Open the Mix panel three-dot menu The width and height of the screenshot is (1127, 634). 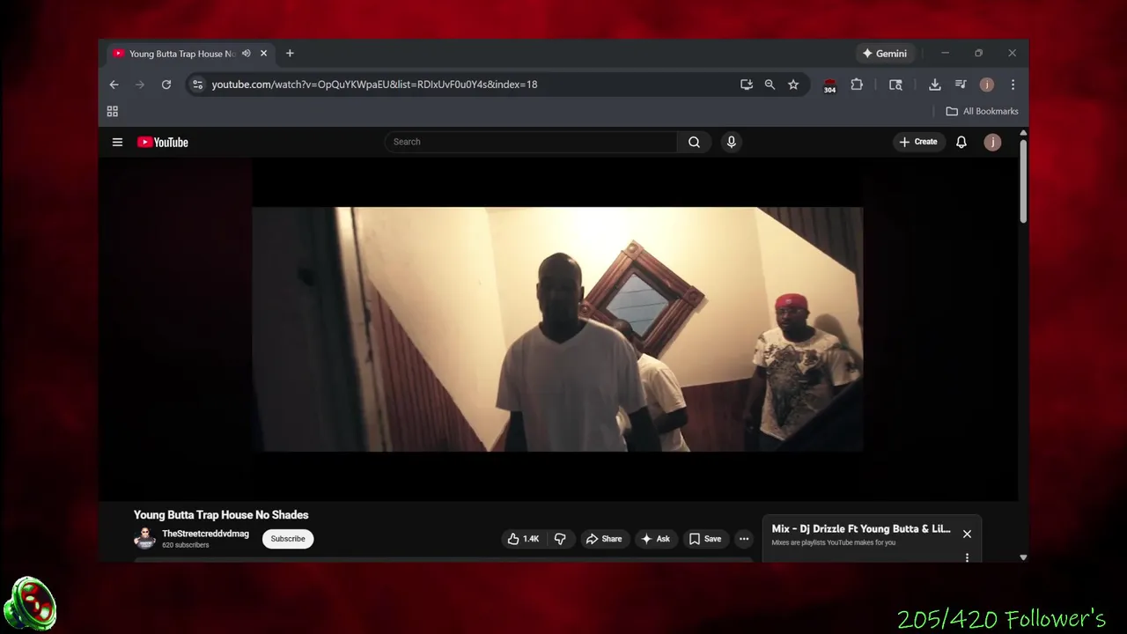[967, 557]
